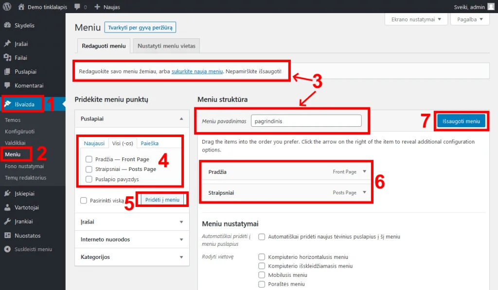Image resolution: width=498 pixels, height=290 pixels.
Task: Switch to Nustatyti meniu vietas tab
Action: (166, 46)
